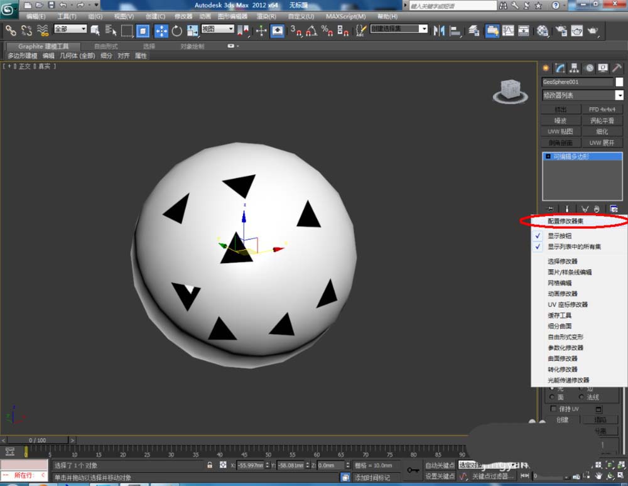Open the Hierarchy panel tab
The width and height of the screenshot is (628, 486).
(574, 68)
